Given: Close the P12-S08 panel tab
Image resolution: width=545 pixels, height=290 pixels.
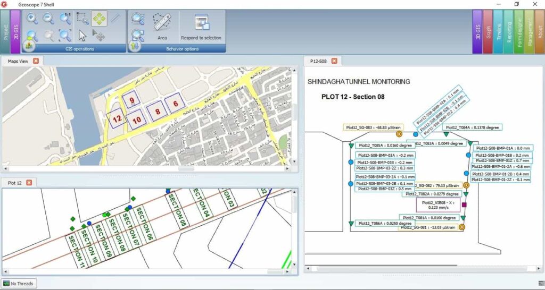Looking at the screenshot, I should pos(334,61).
